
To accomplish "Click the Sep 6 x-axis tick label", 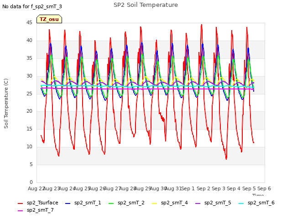I will tap(264, 188).
